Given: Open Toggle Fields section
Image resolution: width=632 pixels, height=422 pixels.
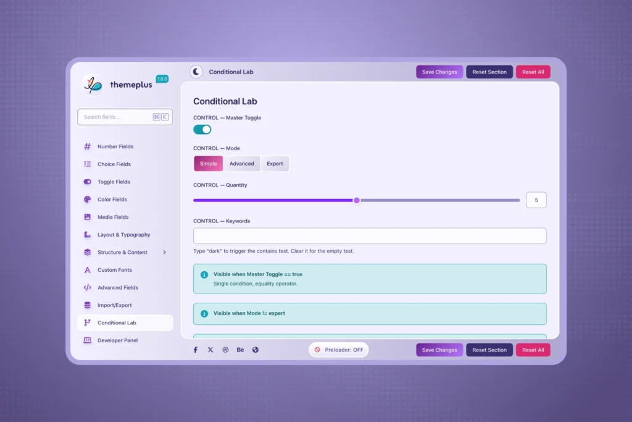Looking at the screenshot, I should tap(125, 182).
